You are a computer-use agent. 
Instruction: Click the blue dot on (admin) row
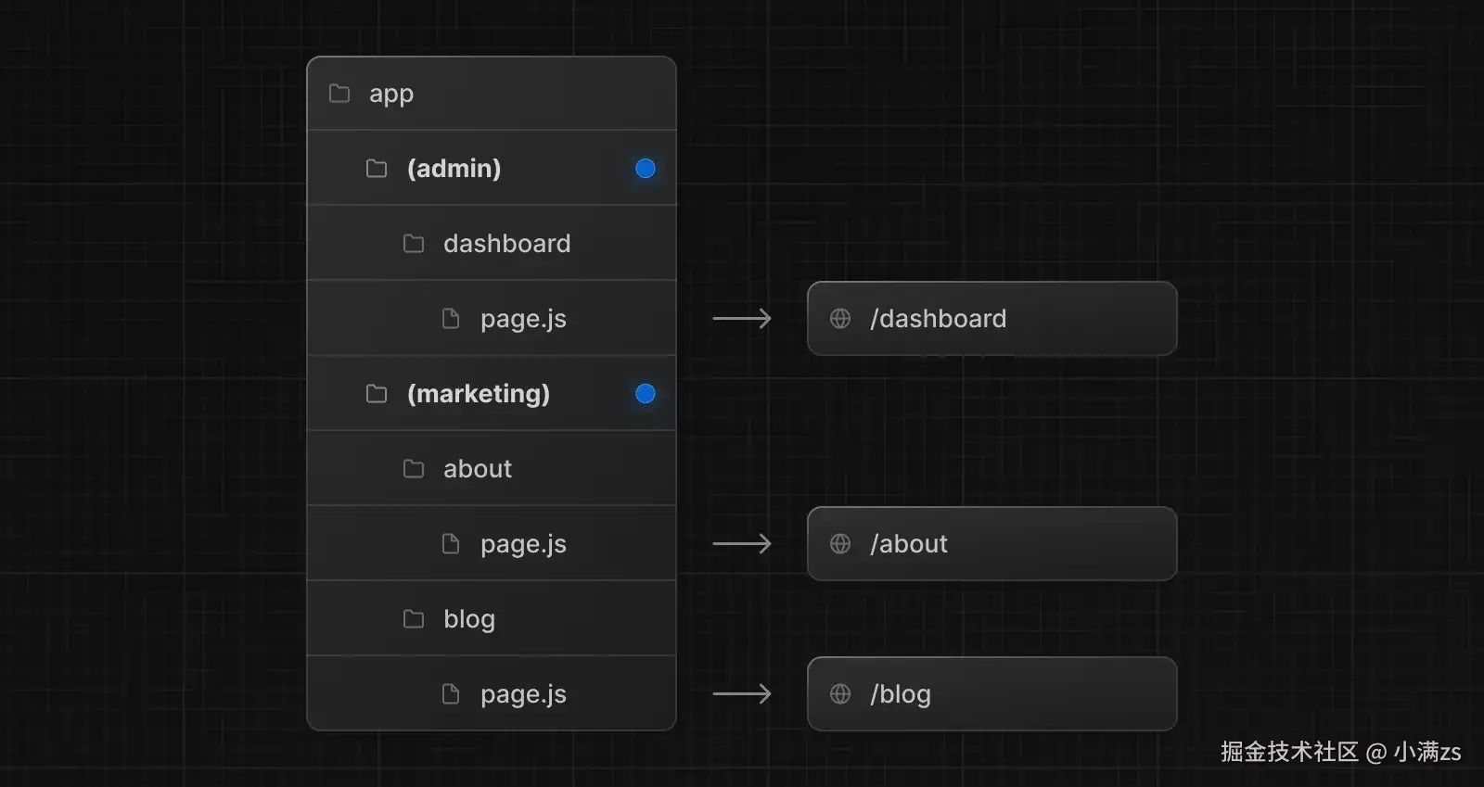pos(646,169)
